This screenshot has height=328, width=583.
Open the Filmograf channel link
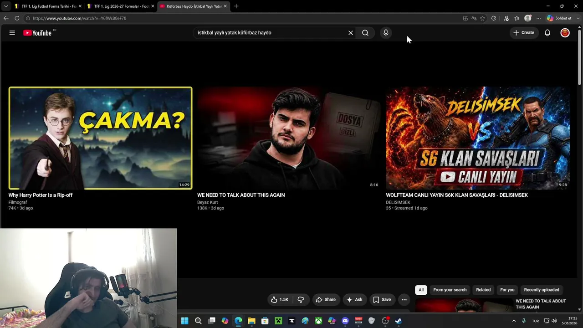(x=18, y=202)
